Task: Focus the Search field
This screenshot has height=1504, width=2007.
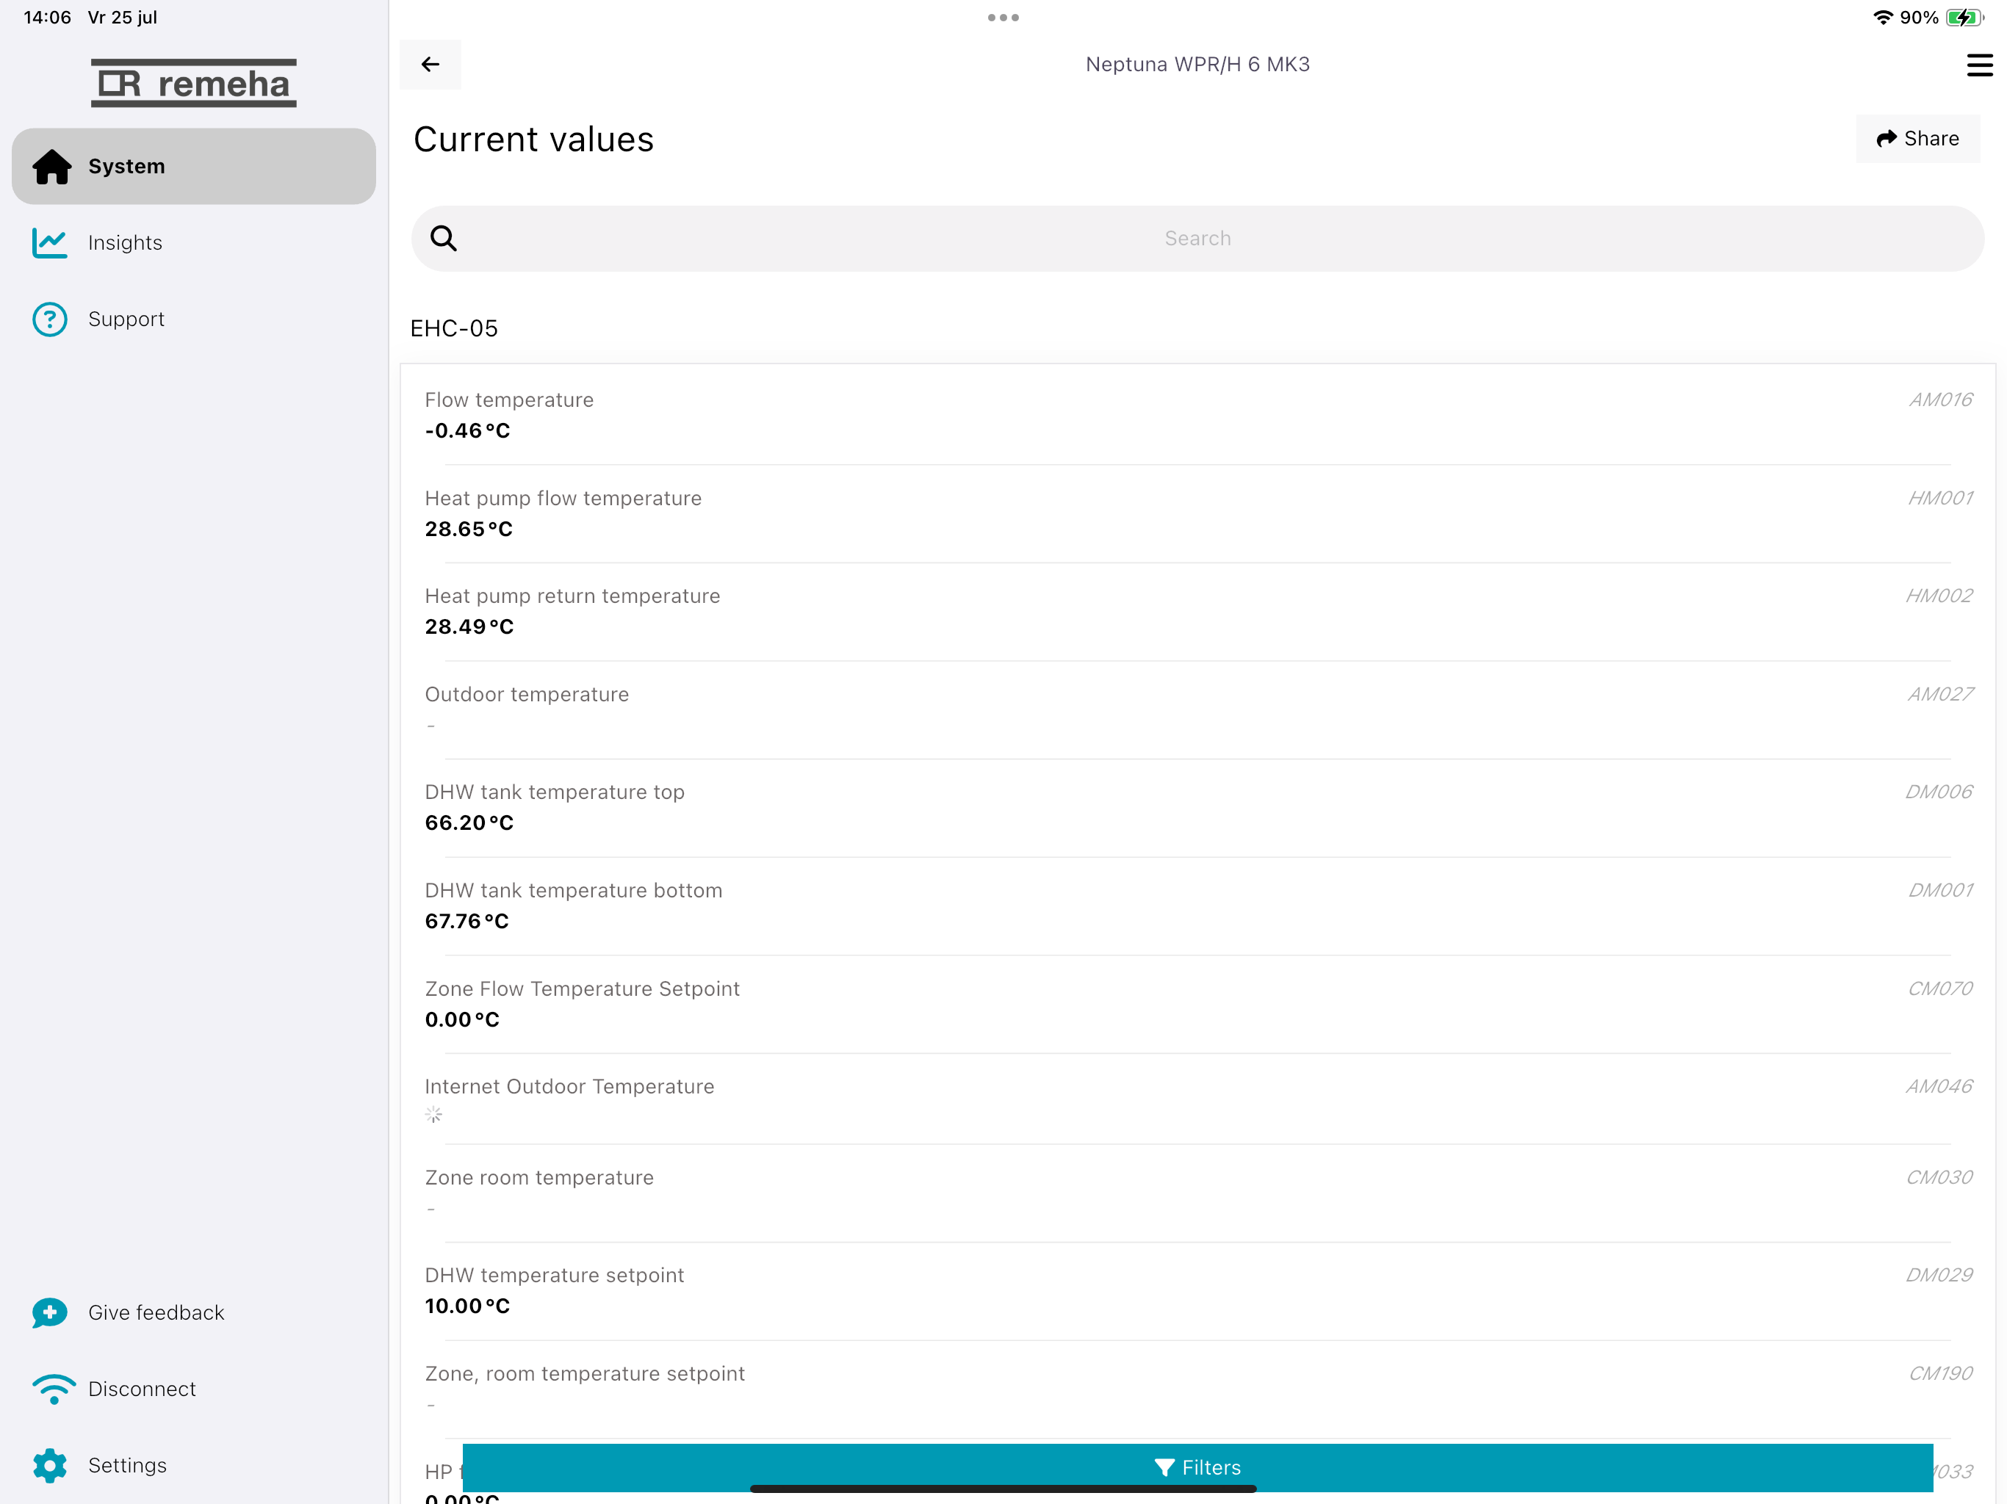Action: 1197,239
